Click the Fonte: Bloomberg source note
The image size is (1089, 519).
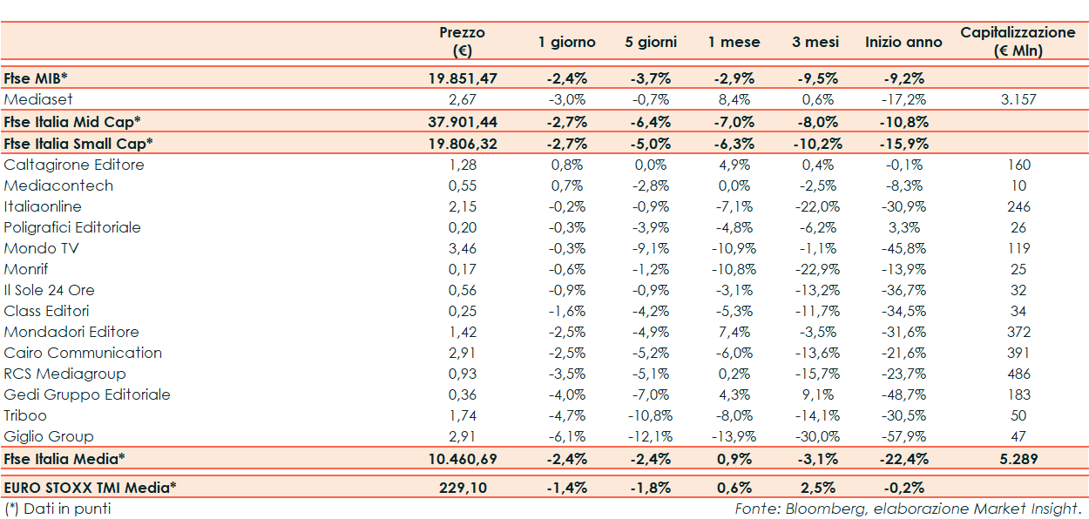click(x=907, y=509)
